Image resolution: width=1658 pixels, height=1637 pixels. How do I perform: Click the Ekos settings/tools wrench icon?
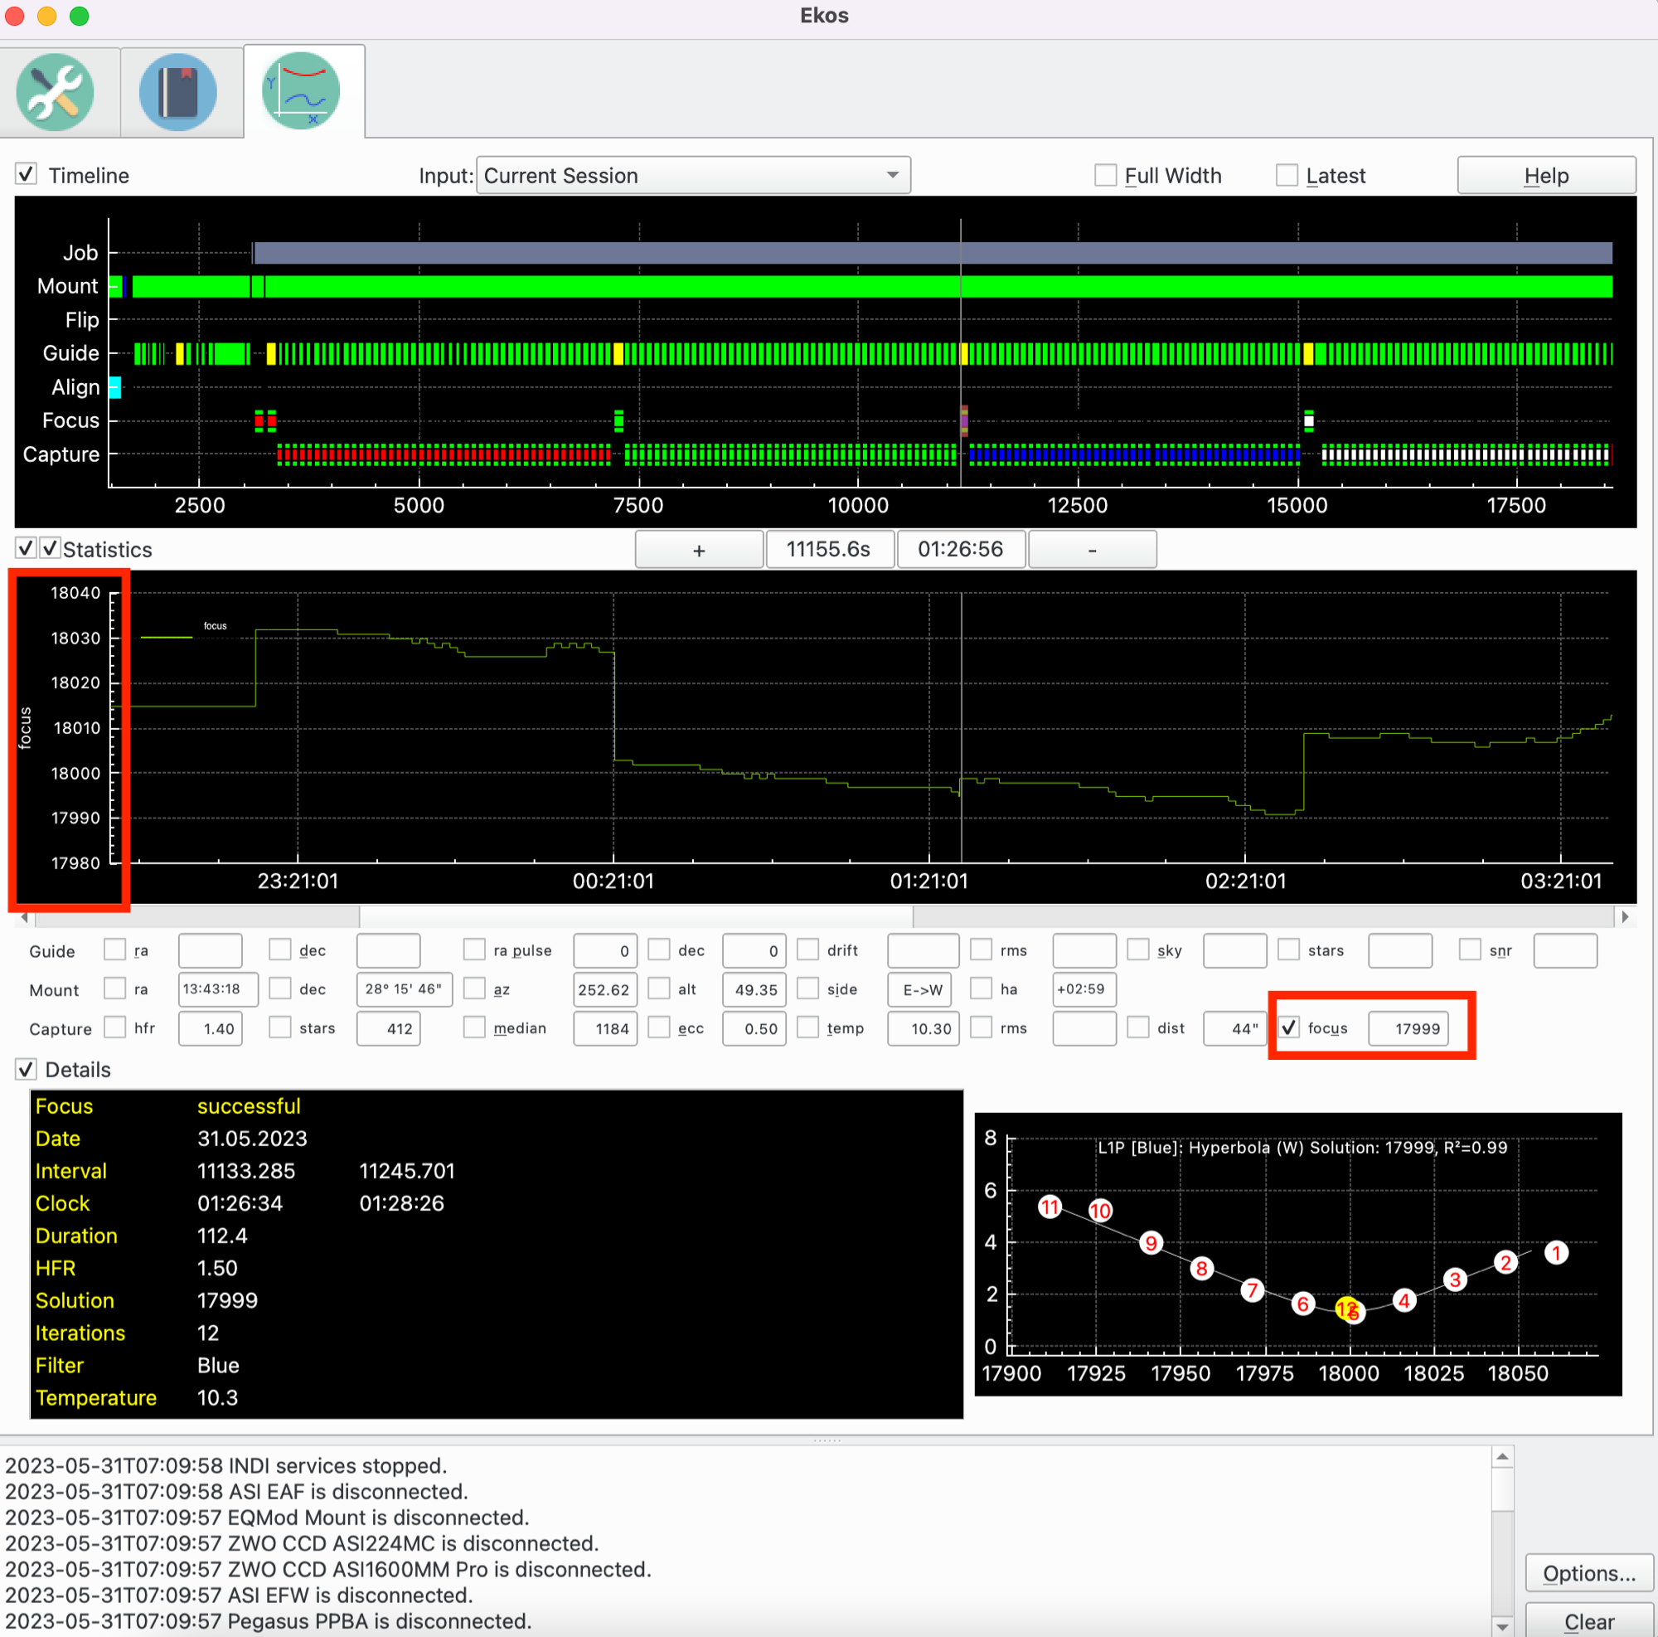pyautogui.click(x=59, y=93)
